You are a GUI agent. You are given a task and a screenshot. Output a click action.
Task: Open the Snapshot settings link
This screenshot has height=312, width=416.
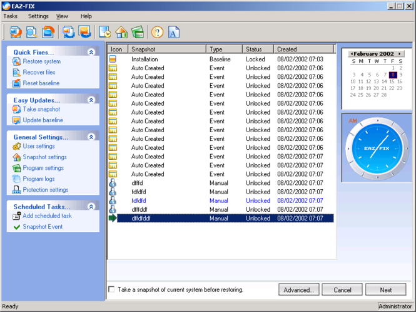pyautogui.click(x=45, y=157)
